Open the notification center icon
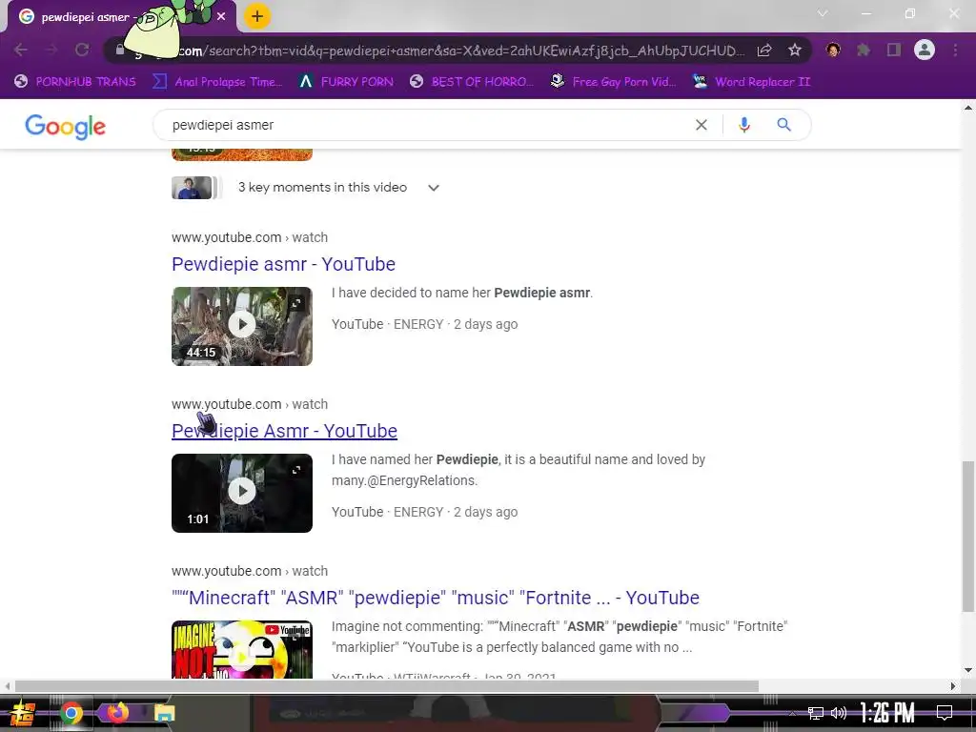Viewport: 976px width, 732px height. (x=945, y=713)
